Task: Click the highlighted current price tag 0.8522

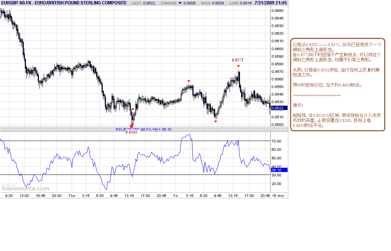Action: tap(279, 108)
